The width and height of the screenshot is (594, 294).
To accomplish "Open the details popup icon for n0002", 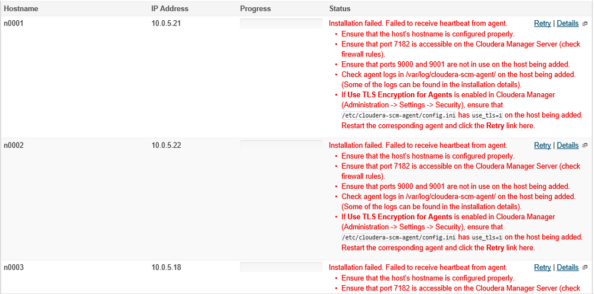I will pyautogui.click(x=585, y=146).
